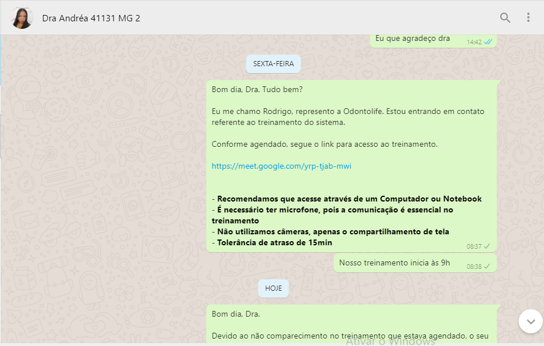The height and width of the screenshot is (346, 544).
Task: Open search in conversation magnifier icon
Action: (505, 18)
